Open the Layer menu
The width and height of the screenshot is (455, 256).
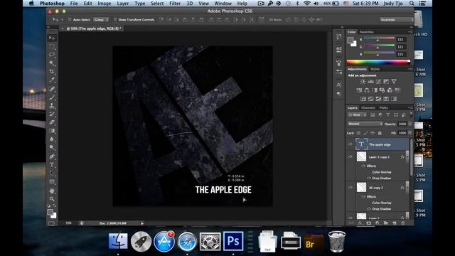pyautogui.click(x=123, y=4)
